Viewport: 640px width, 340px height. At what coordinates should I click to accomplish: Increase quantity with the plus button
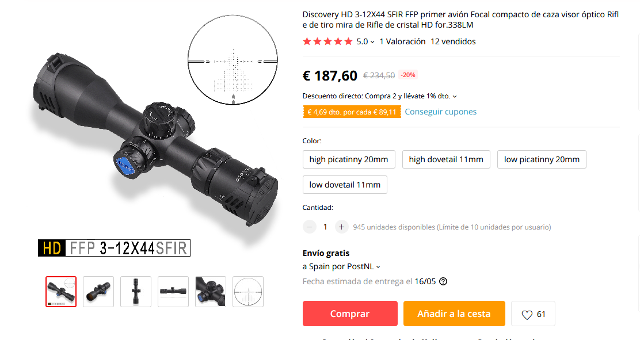(x=342, y=227)
